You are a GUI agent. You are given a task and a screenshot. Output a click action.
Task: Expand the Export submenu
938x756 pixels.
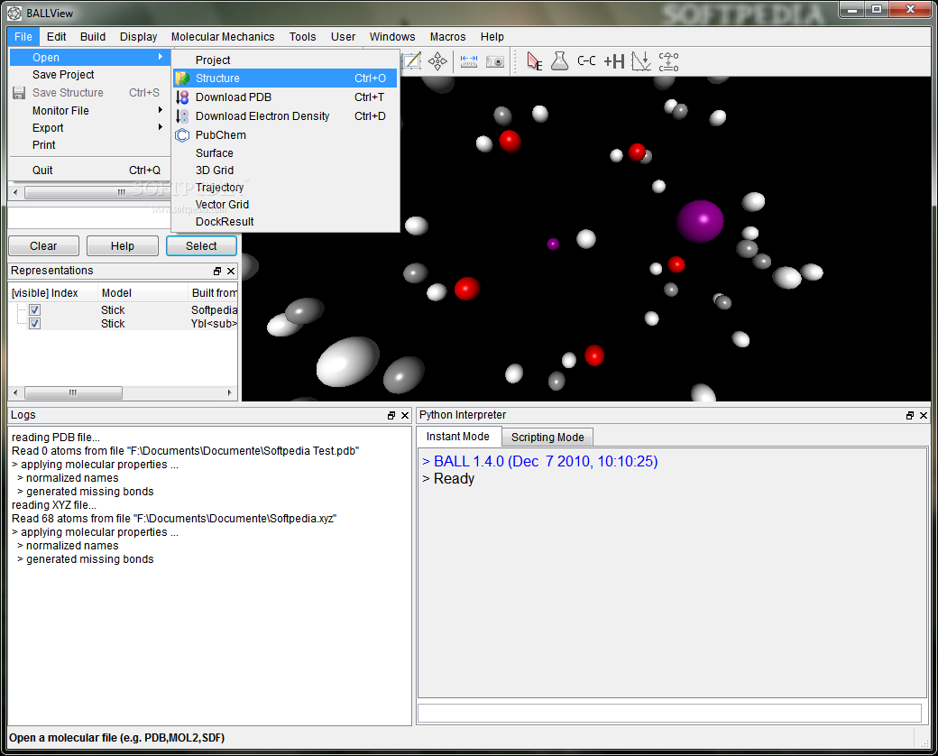coord(161,127)
